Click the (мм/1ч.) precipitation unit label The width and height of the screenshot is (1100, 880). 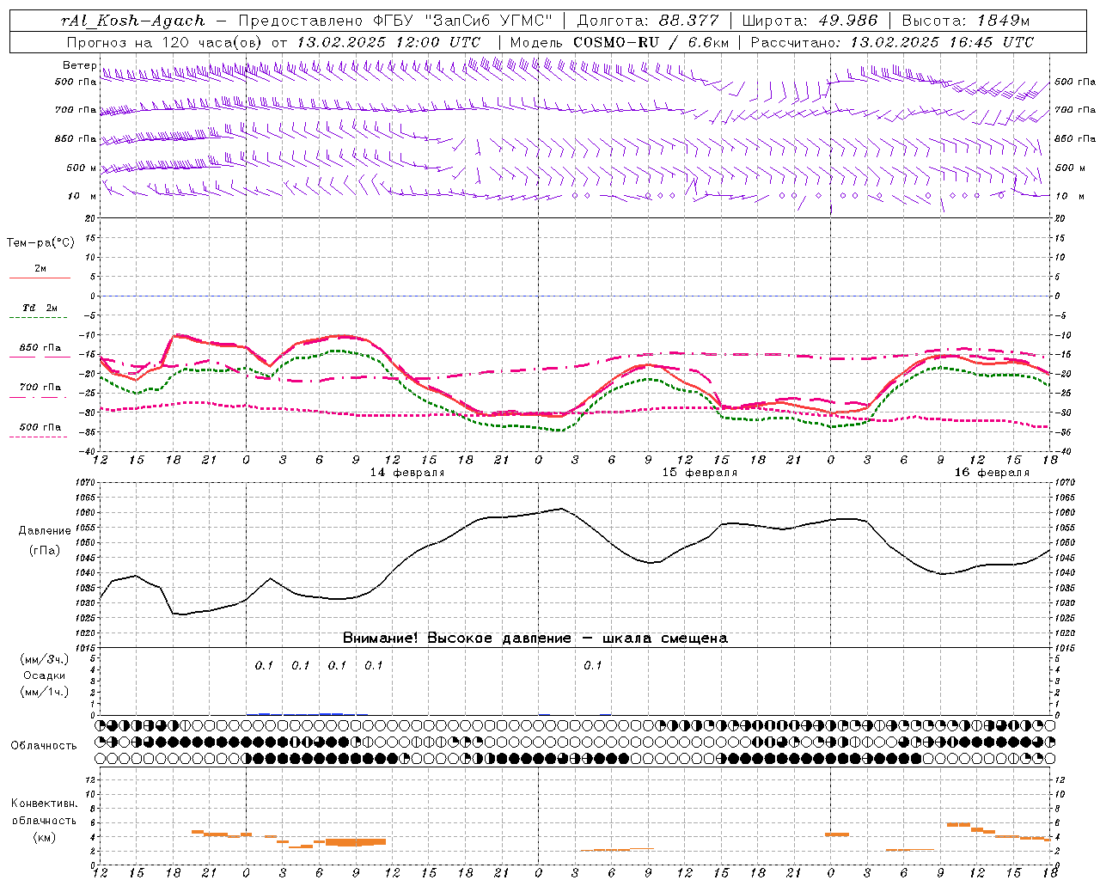[45, 692]
